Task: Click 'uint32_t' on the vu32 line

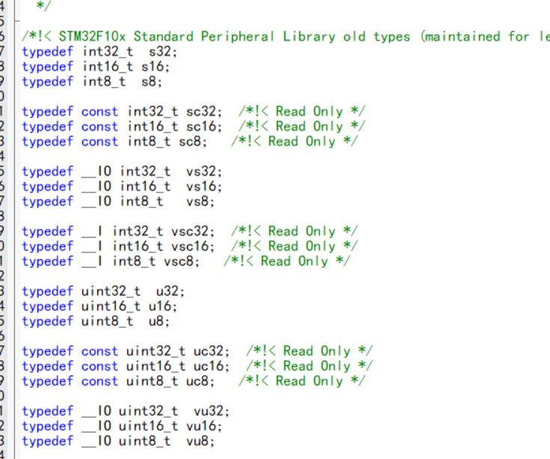Action: [148, 411]
